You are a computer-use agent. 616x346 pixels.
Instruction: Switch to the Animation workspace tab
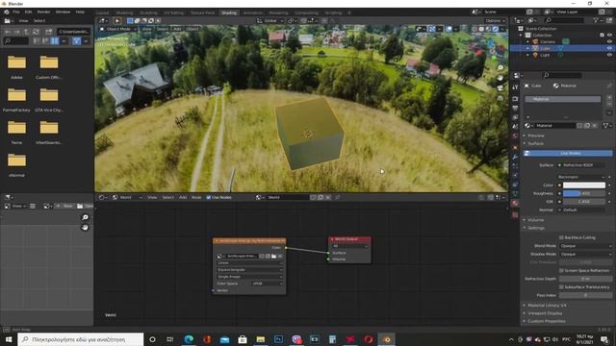pyautogui.click(x=253, y=12)
